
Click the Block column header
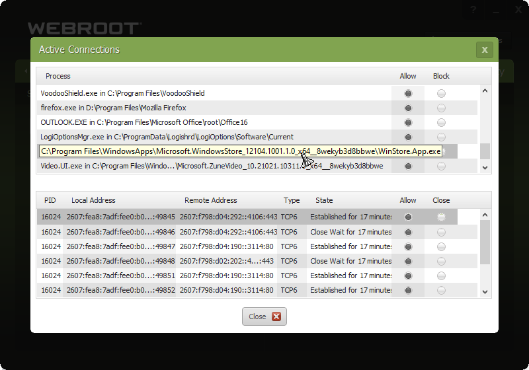pyautogui.click(x=441, y=76)
